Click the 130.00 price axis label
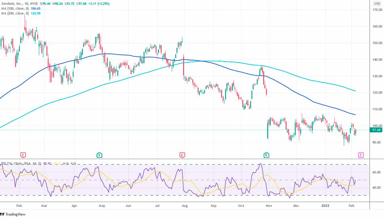 click(x=377, y=76)
